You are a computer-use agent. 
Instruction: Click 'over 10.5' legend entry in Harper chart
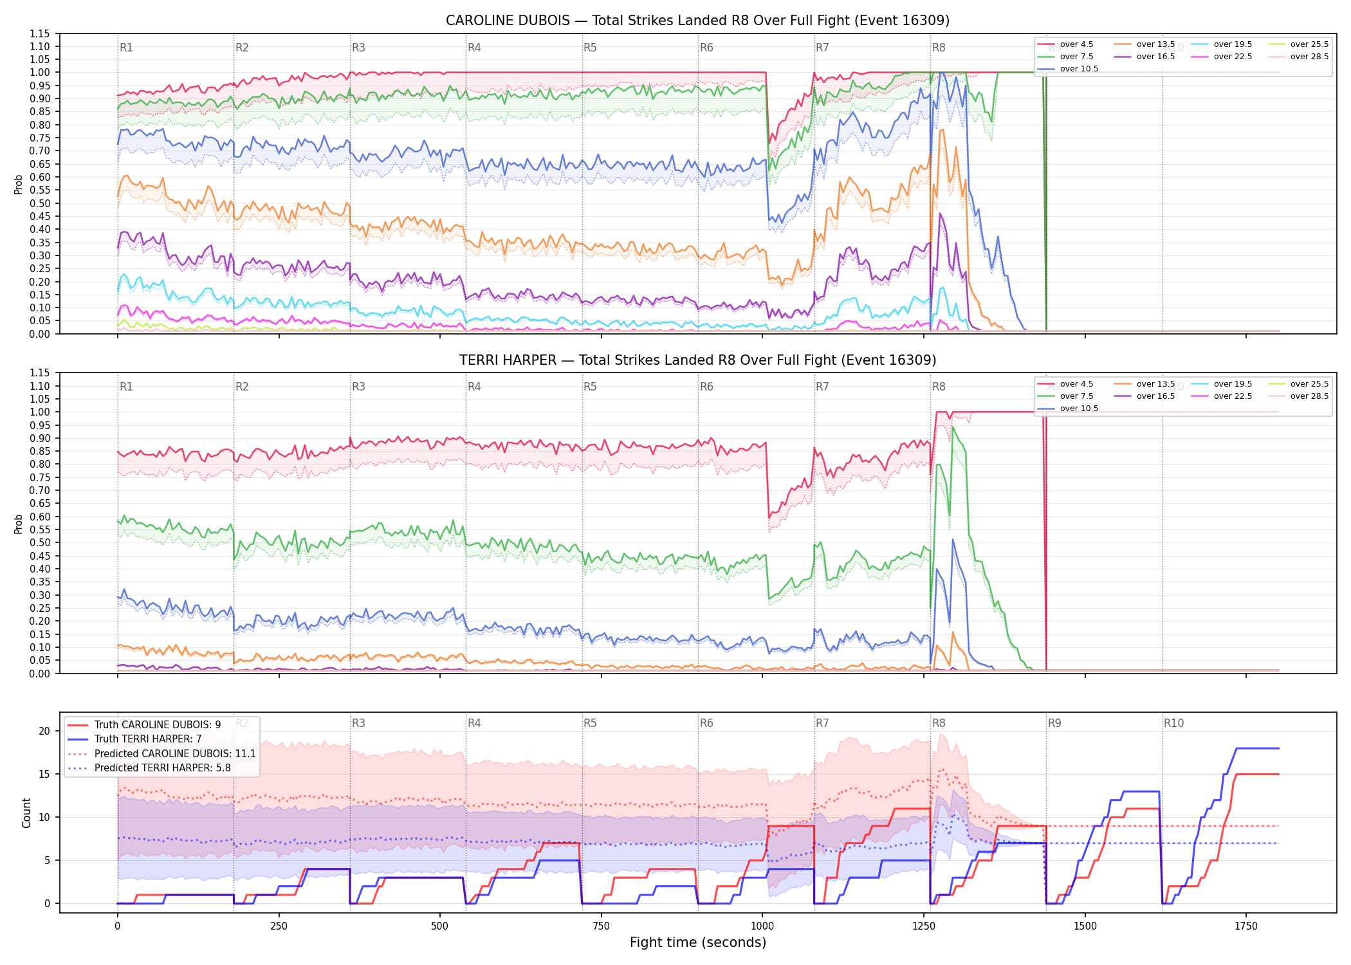click(1068, 409)
